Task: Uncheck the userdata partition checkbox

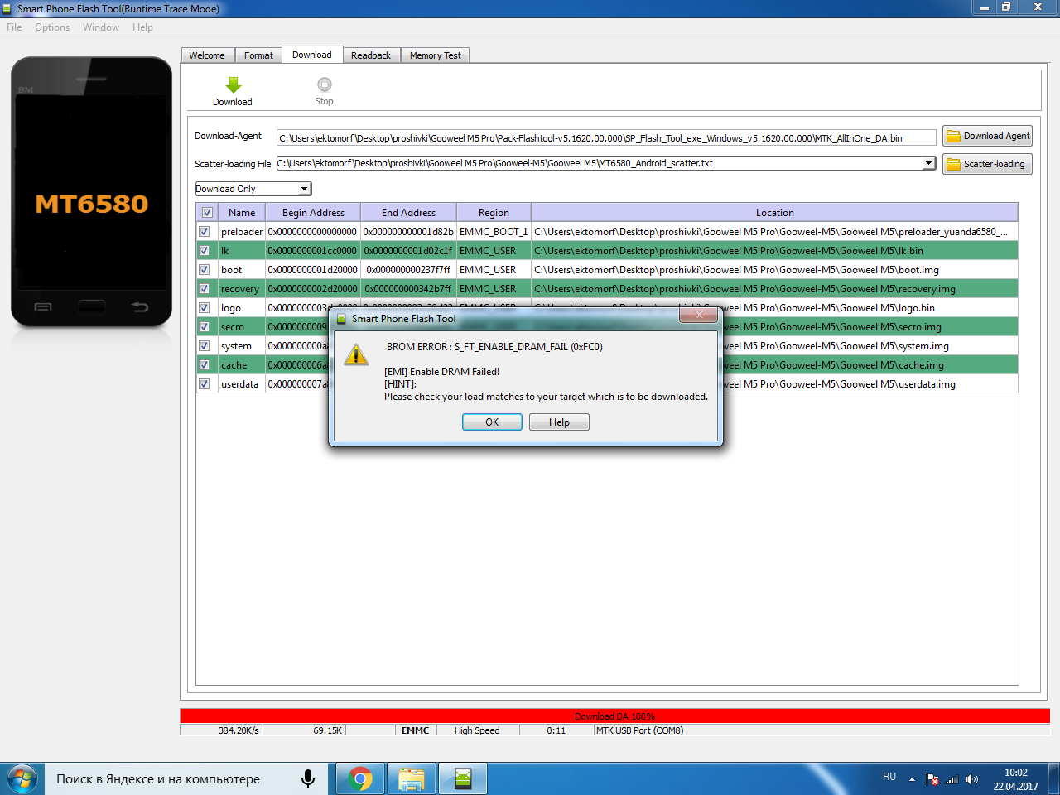Action: point(205,384)
